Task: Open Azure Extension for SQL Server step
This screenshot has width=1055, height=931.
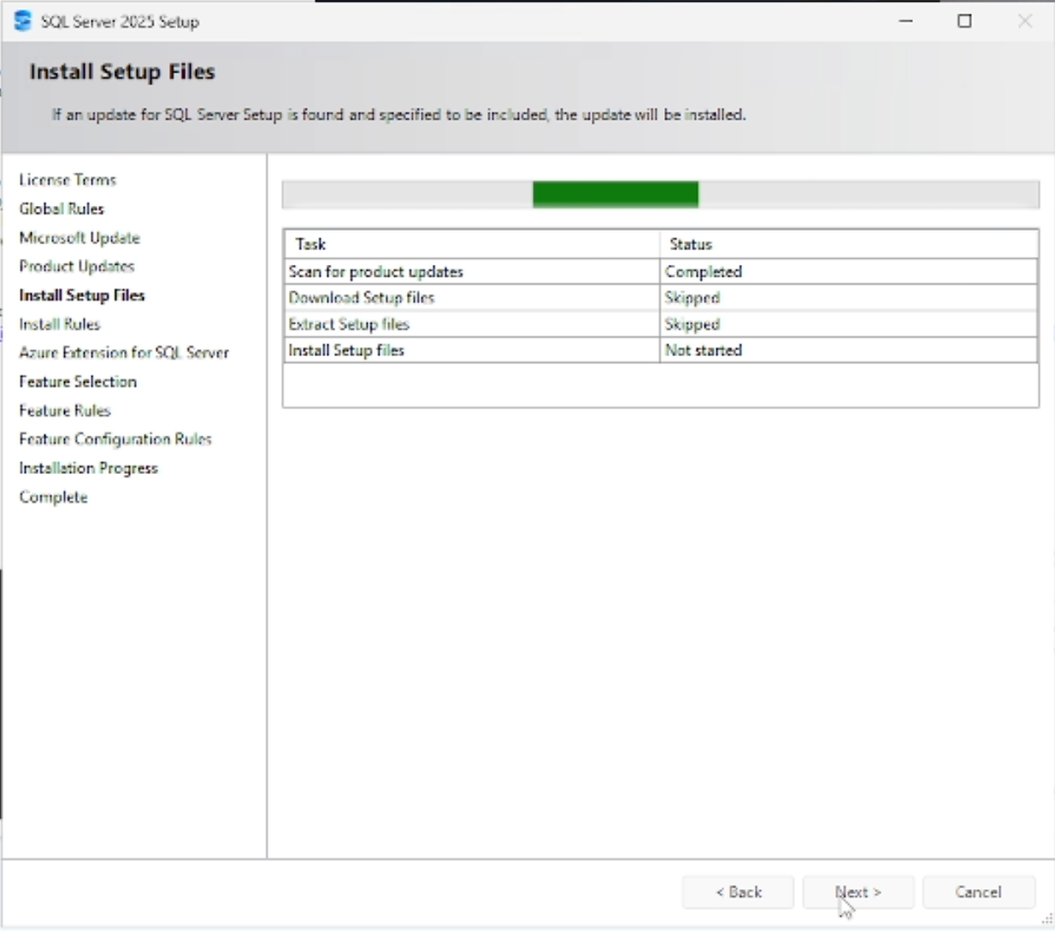Action: coord(124,353)
